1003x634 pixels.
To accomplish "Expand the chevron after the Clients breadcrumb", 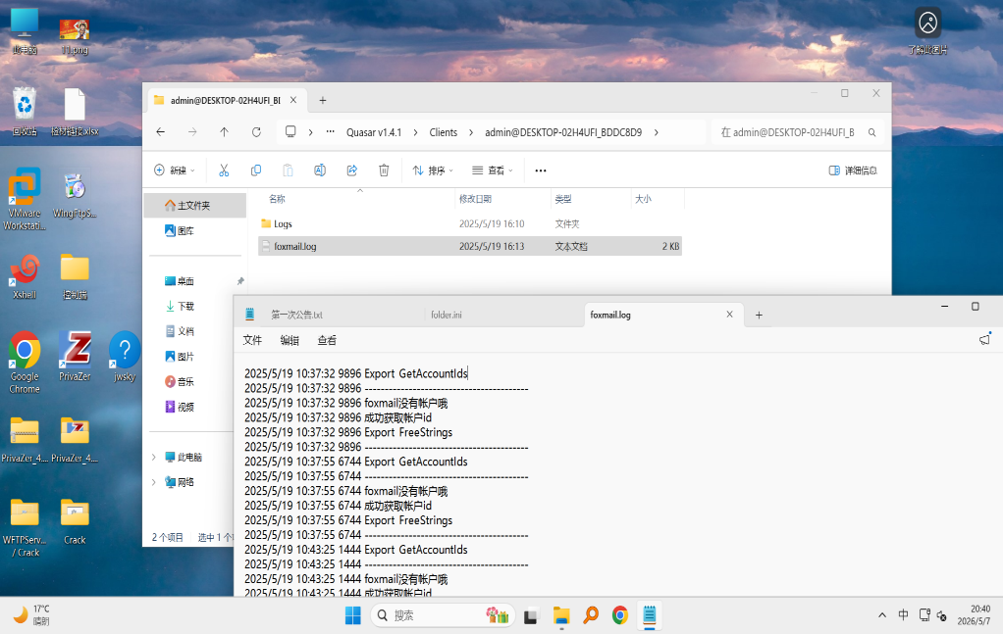I will pos(471,132).
